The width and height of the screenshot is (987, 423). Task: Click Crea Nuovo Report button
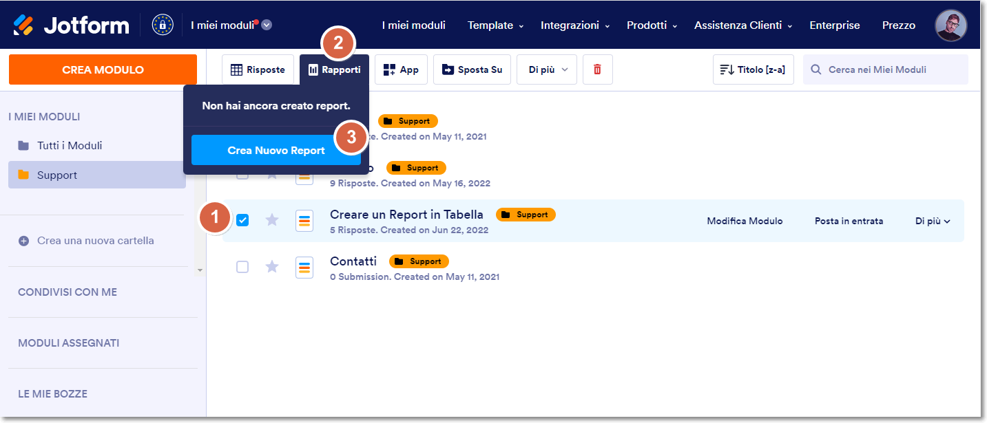click(x=276, y=150)
